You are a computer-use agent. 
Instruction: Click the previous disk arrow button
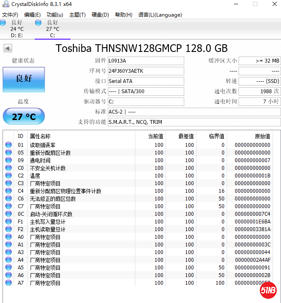pyautogui.click(x=8, y=48)
